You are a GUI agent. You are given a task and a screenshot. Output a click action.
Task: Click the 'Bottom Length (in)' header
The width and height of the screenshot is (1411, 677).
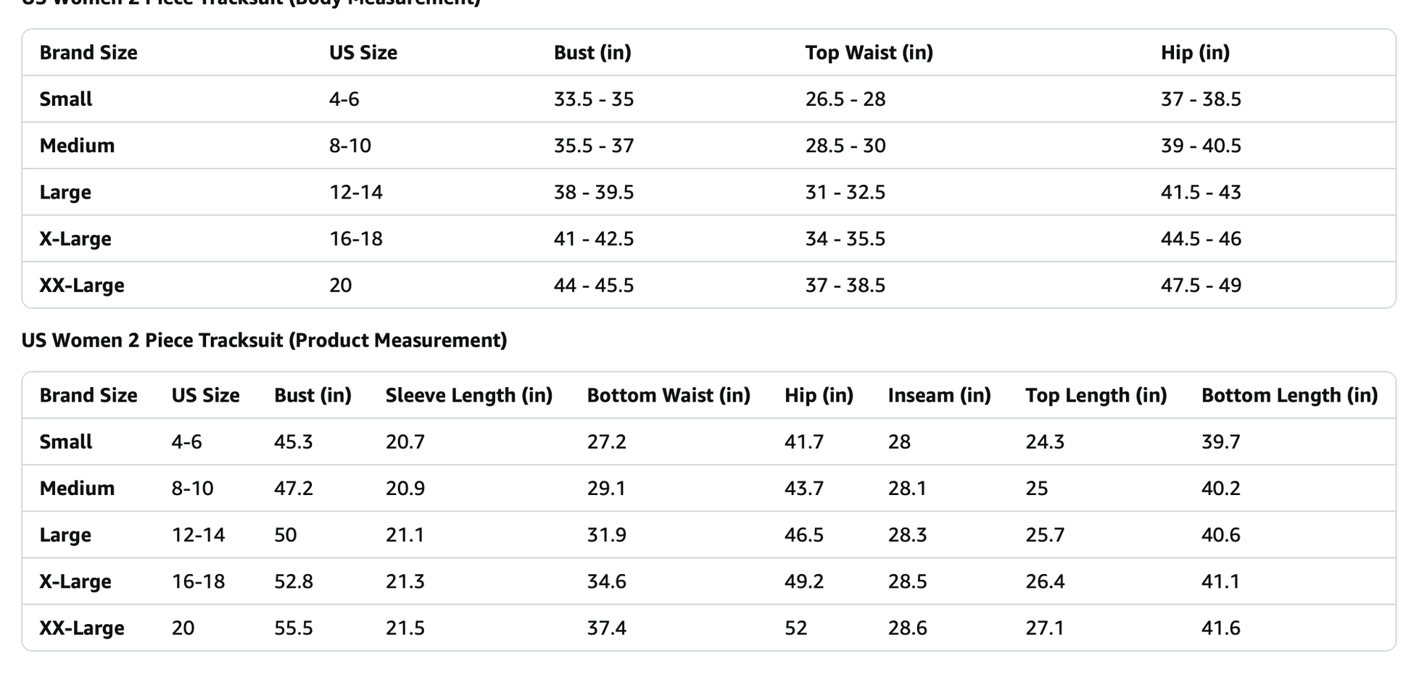coord(1289,396)
